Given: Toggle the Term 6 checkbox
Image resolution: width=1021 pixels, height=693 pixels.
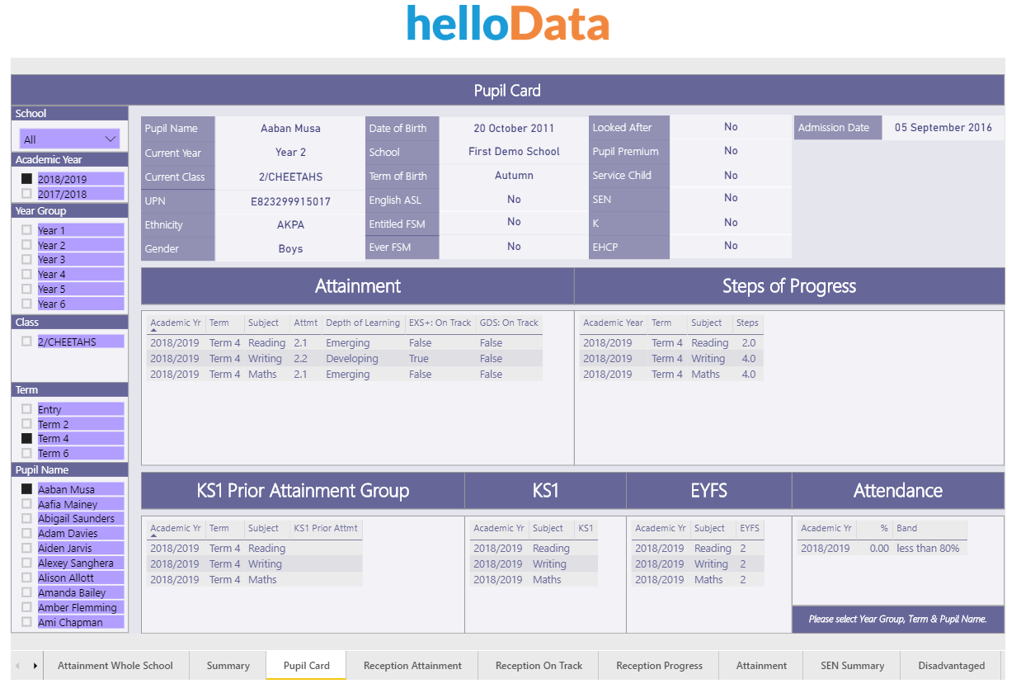Looking at the screenshot, I should pos(26,453).
